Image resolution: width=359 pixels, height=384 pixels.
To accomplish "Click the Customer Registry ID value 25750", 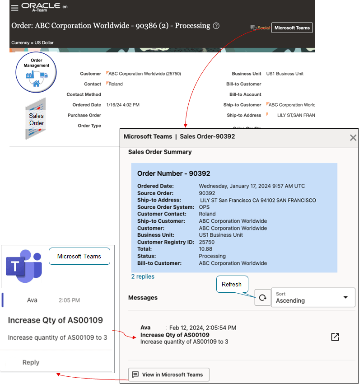I will point(206,242).
